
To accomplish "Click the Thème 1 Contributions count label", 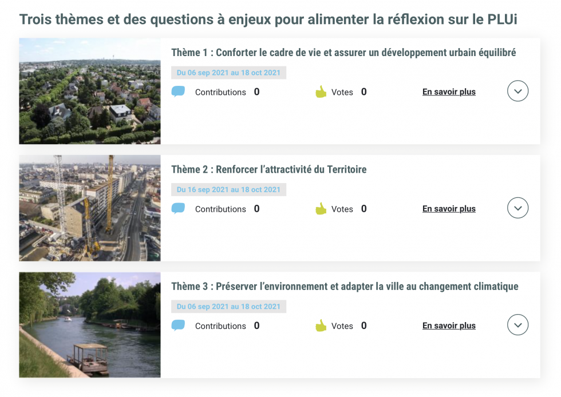I will point(220,92).
